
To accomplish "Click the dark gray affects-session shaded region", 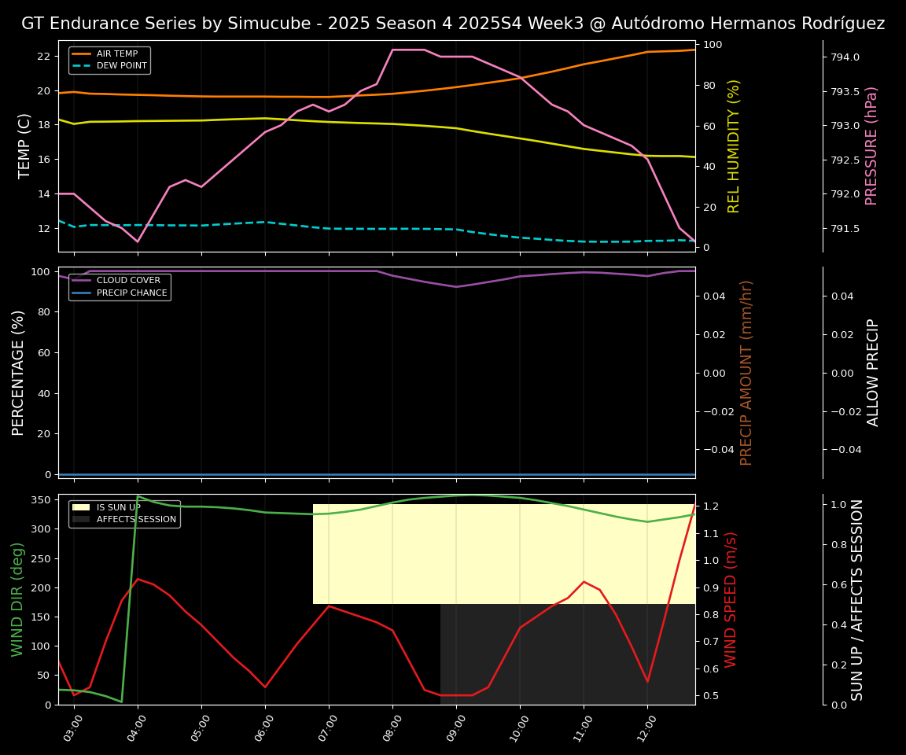I will 566,661.
